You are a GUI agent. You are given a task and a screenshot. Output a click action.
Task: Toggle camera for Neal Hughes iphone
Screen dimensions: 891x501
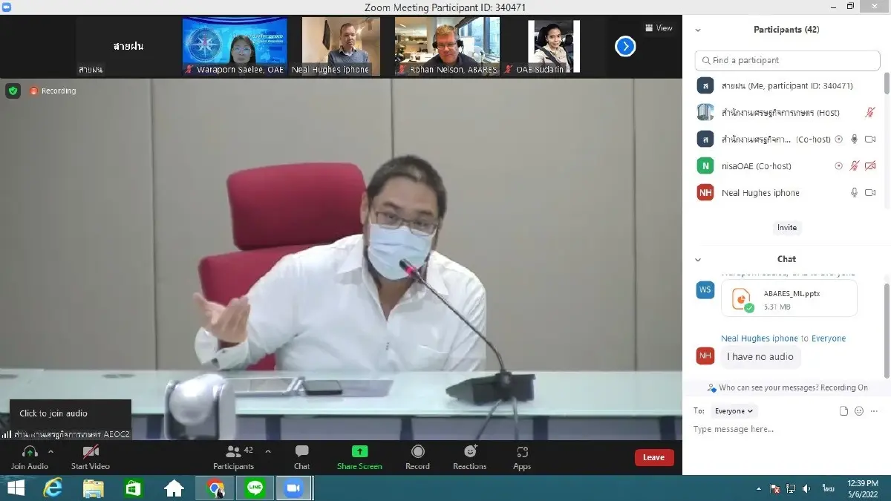tap(870, 193)
